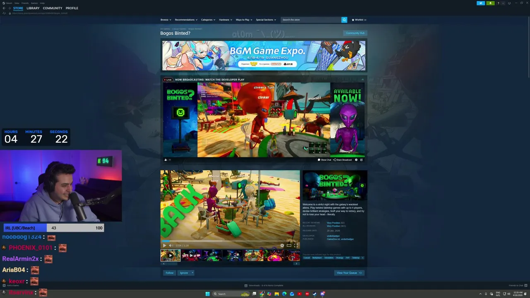Viewport: 530px width, 298px height.
Task: Click Share Broadcast
Action: pos(342,160)
